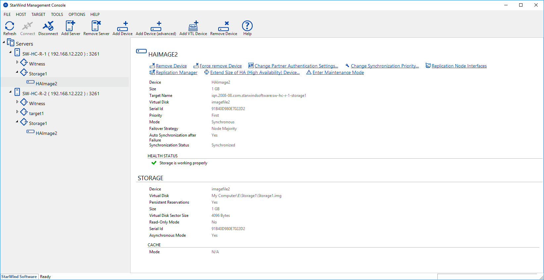
Task: Open the TARGET menu
Action: click(x=38, y=15)
